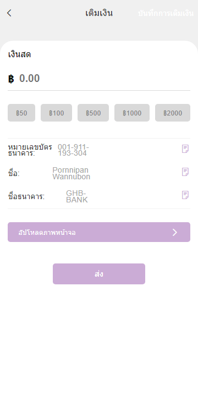Click the เติมเงิน page title

[x=99, y=13]
